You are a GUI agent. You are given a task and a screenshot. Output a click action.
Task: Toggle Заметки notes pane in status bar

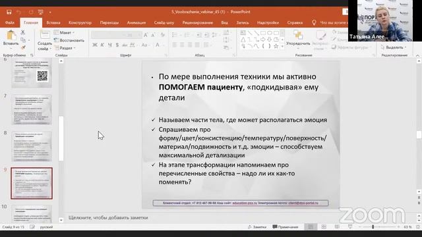pyautogui.click(x=257, y=227)
